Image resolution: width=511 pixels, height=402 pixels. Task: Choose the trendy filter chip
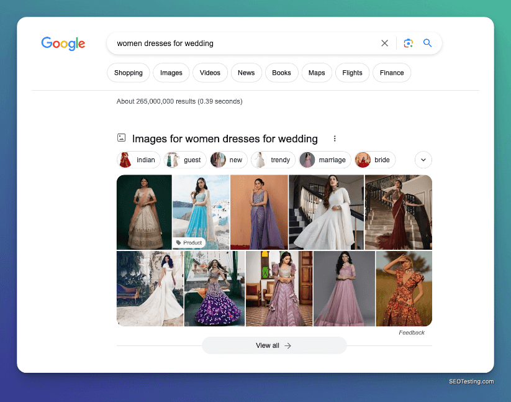click(273, 160)
